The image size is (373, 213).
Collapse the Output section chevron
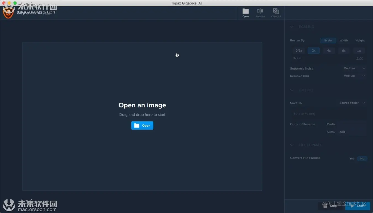[292, 90]
